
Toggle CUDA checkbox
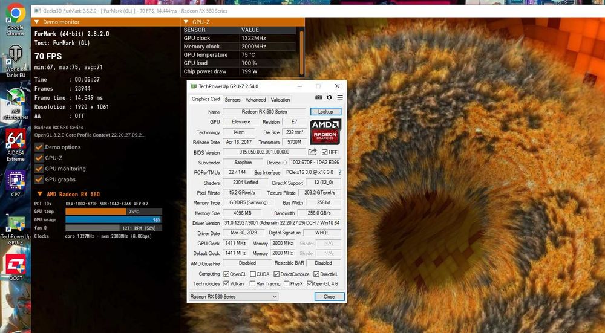pos(253,274)
